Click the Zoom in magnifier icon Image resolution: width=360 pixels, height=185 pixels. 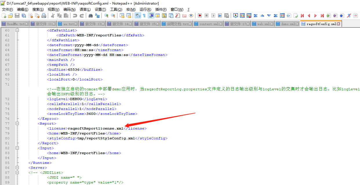(x=106, y=16)
